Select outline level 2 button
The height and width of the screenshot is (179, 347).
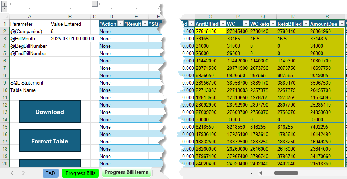point(4,10)
